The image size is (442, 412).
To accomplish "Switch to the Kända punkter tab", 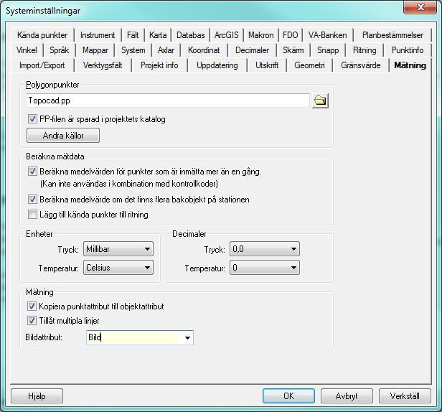I will 42,35.
